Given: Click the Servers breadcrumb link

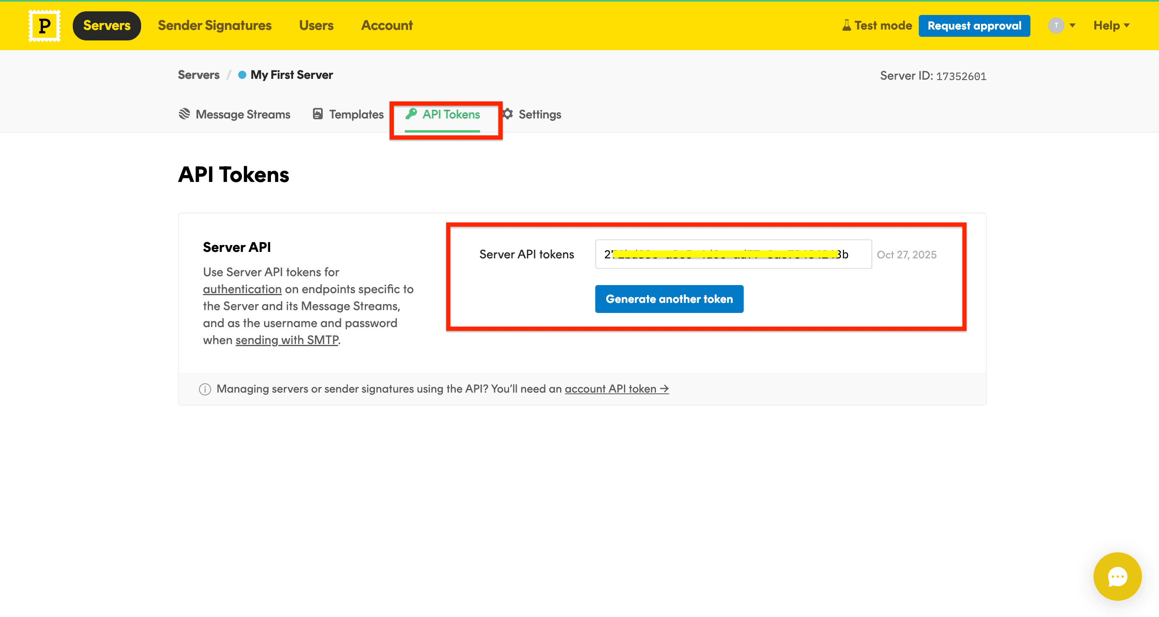Looking at the screenshot, I should tap(199, 75).
